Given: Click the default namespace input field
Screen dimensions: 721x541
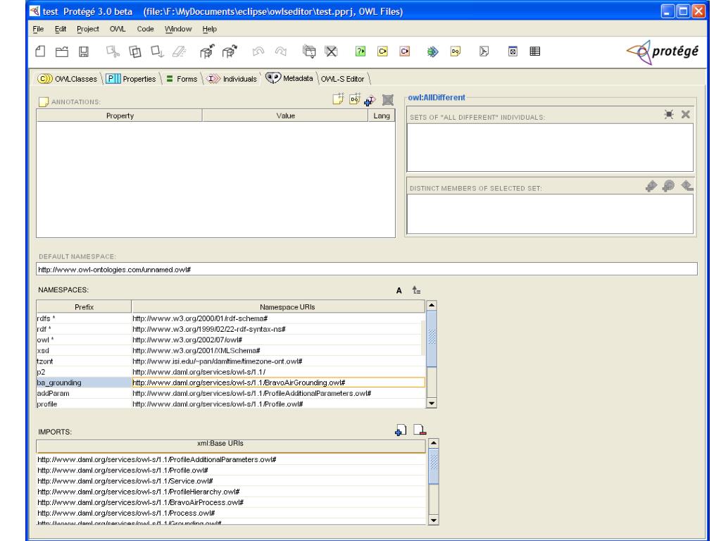Looking at the screenshot, I should point(366,269).
